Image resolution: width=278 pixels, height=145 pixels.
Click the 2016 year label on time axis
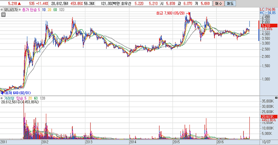220,142
